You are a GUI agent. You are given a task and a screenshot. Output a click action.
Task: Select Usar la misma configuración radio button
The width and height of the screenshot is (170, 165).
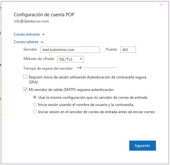35,97
